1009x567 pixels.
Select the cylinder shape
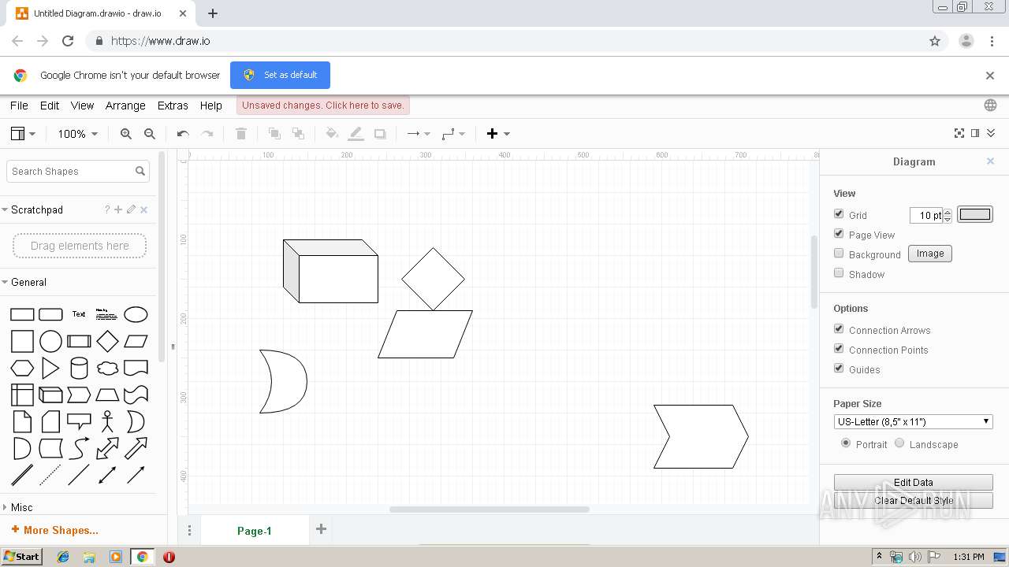[x=79, y=368]
